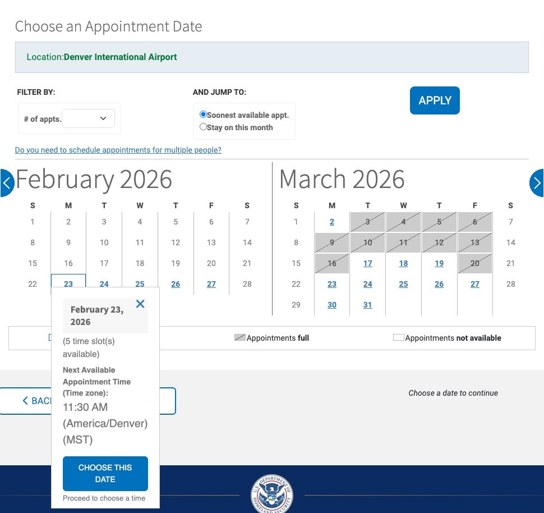The image size is (544, 513).
Task: Click the Denver International Airport location text
Action: (x=121, y=57)
